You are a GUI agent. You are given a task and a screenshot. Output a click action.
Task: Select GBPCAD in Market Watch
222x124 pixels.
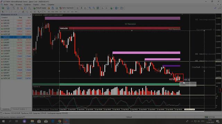click(x=16, y=70)
